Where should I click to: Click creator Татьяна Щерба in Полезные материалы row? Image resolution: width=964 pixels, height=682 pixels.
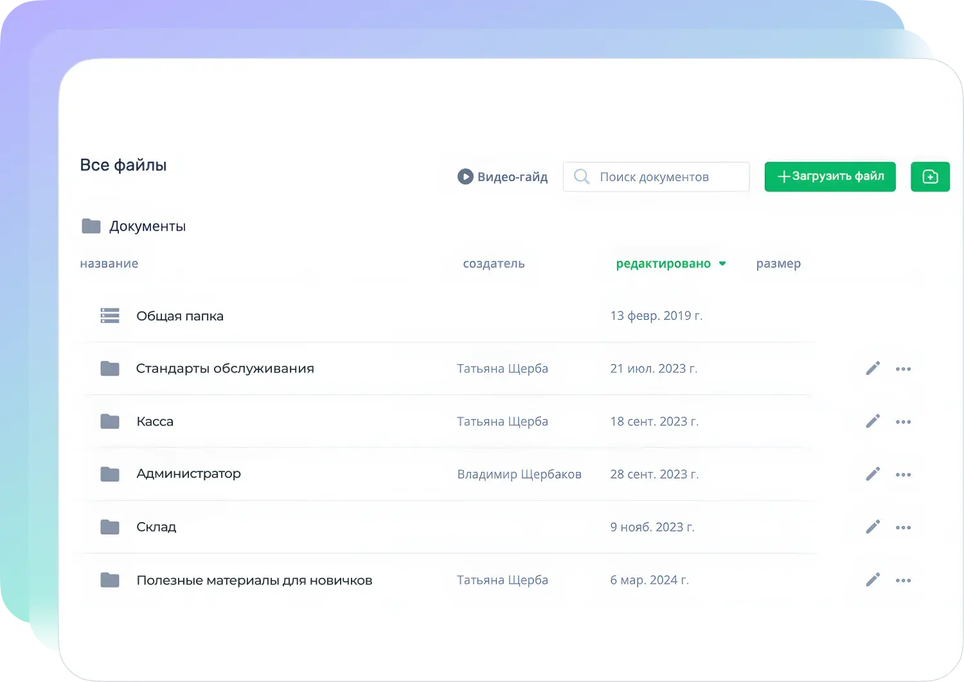coord(503,580)
